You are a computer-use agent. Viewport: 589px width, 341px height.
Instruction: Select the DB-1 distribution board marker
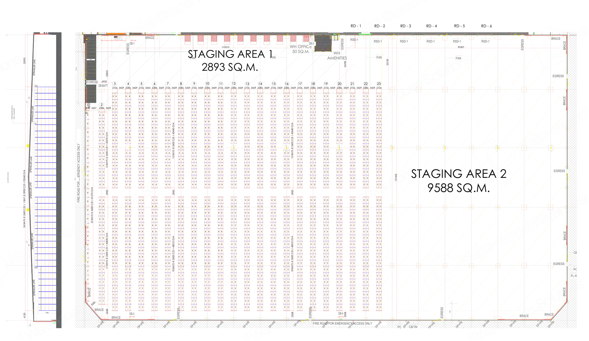[132, 44]
